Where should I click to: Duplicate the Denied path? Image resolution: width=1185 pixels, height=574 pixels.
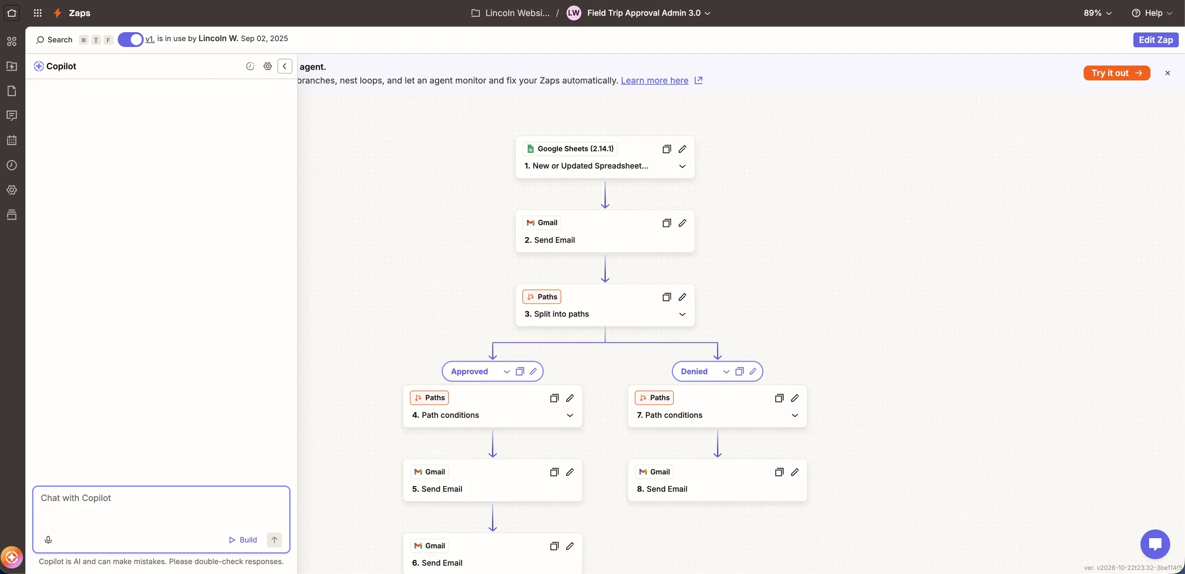pos(740,371)
